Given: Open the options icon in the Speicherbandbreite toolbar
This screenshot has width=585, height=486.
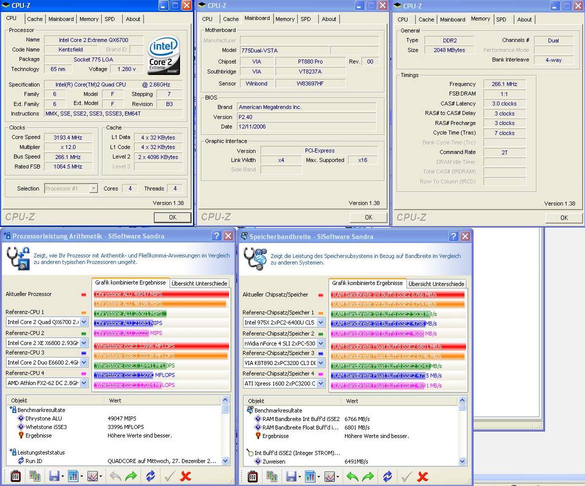Looking at the screenshot, I should click(252, 476).
